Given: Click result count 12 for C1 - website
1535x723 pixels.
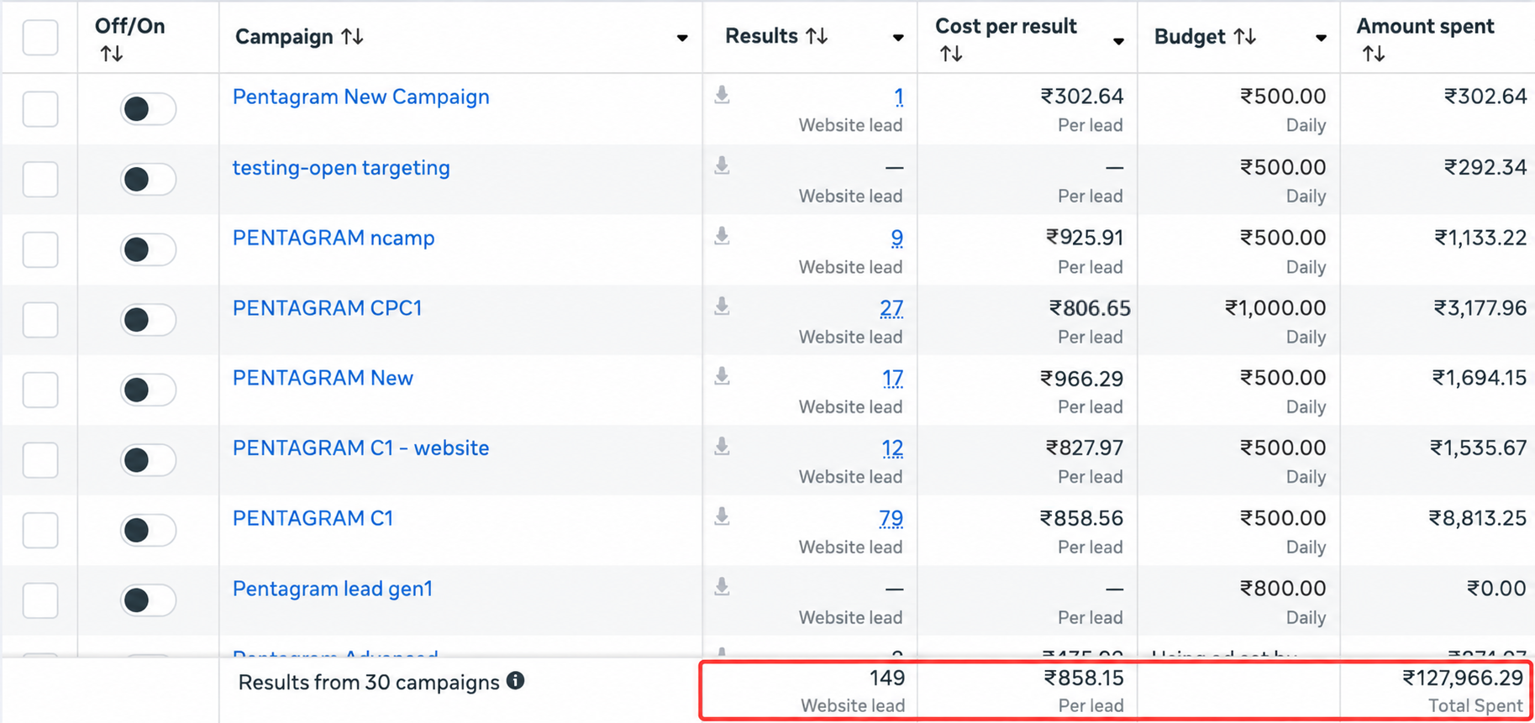Looking at the screenshot, I should pos(892,448).
